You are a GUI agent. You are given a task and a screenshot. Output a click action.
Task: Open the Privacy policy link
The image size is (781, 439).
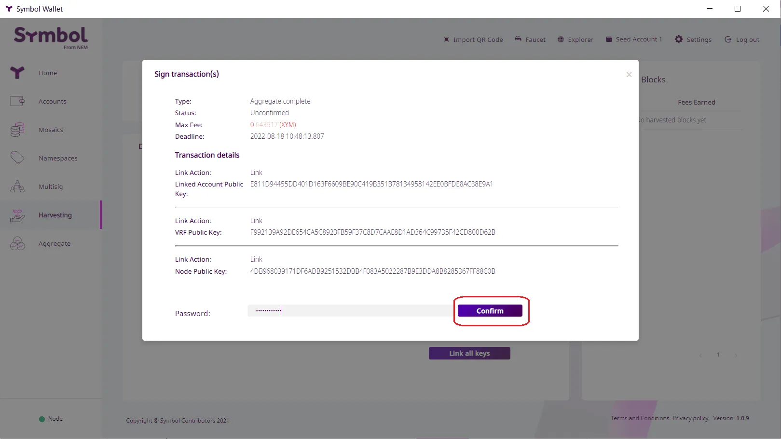coord(690,418)
